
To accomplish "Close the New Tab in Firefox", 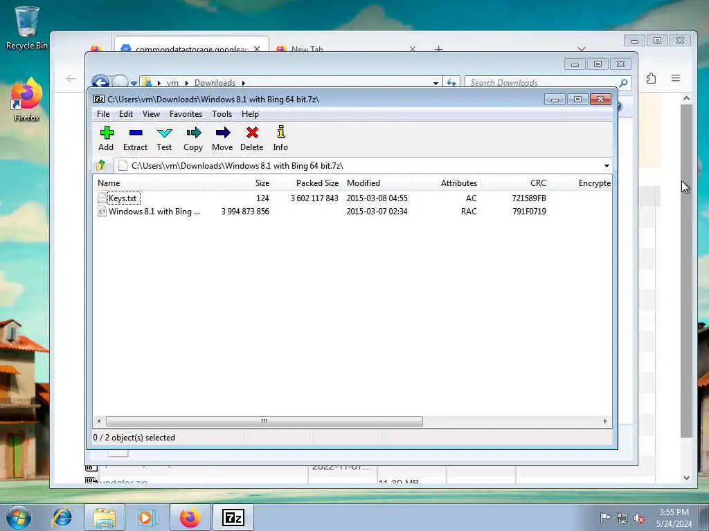I will coord(413,49).
